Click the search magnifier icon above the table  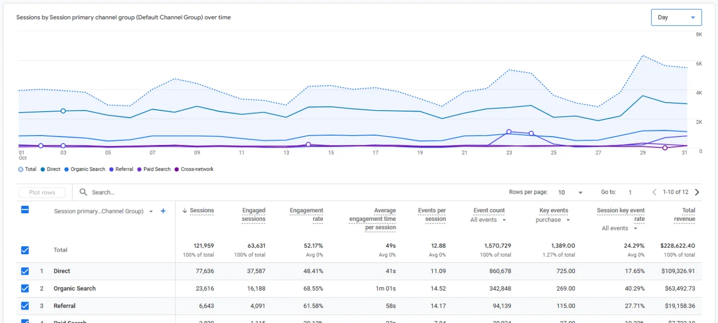84,192
